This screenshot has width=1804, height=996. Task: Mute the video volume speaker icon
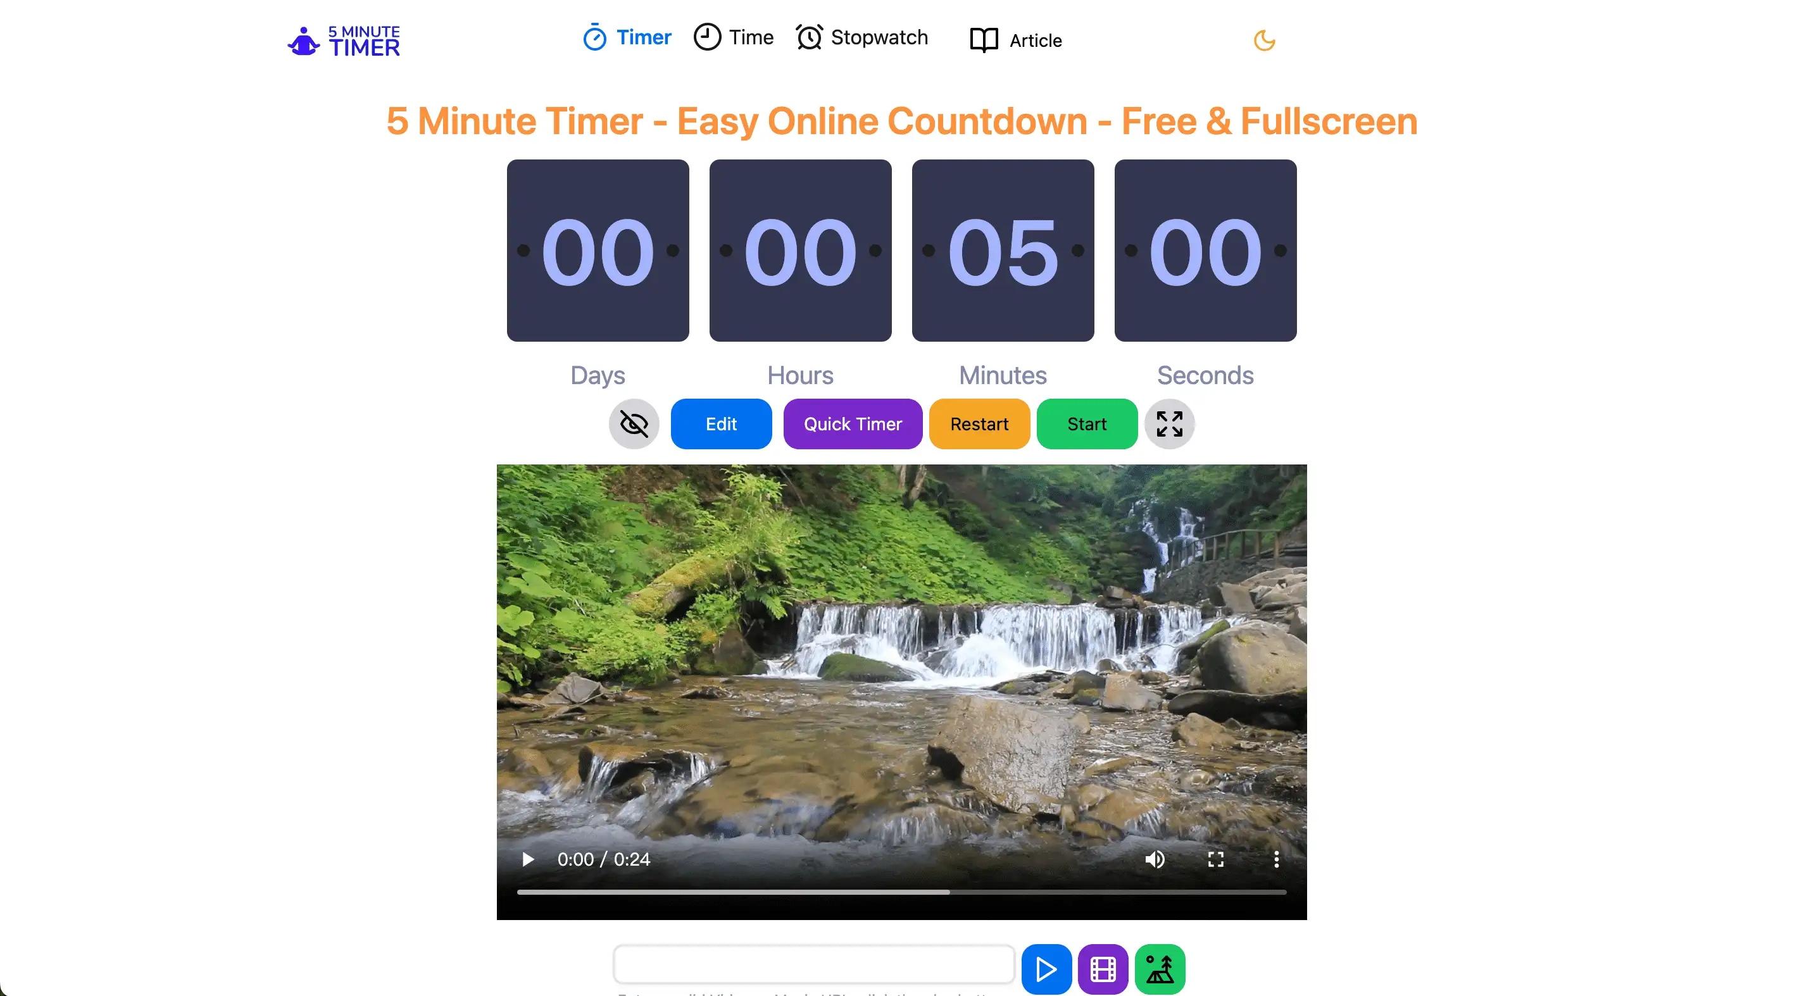coord(1155,859)
